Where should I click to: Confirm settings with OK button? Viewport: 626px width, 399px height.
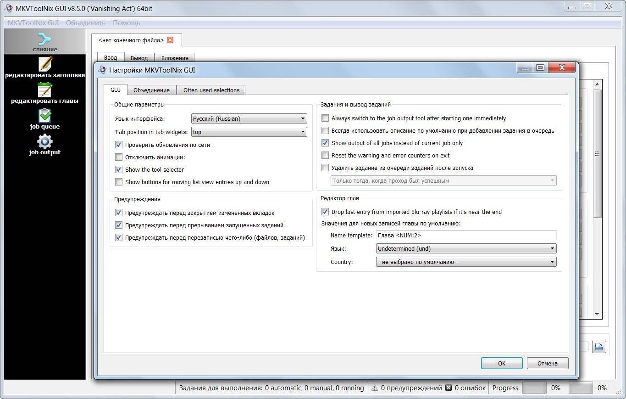502,363
